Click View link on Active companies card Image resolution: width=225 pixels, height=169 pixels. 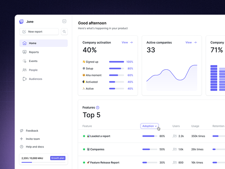[191, 43]
